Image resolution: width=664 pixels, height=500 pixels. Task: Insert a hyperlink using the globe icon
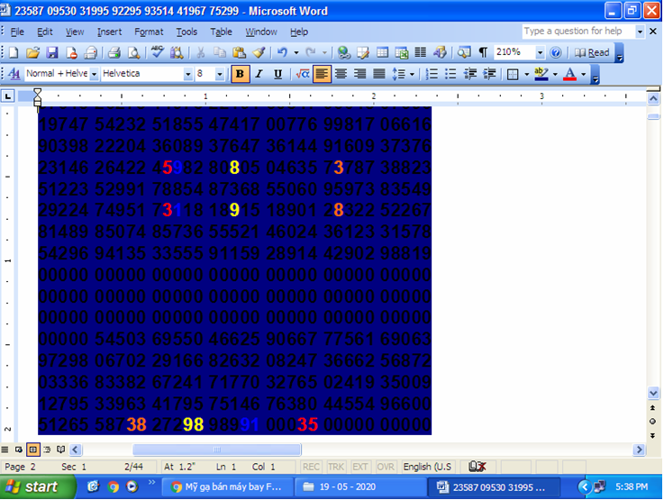344,53
